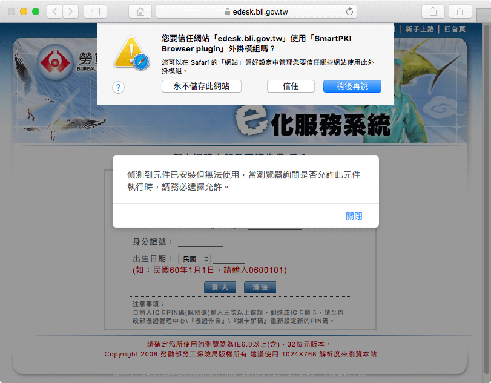Open the Share icon in Safari
491x383 pixels.
pyautogui.click(x=432, y=10)
